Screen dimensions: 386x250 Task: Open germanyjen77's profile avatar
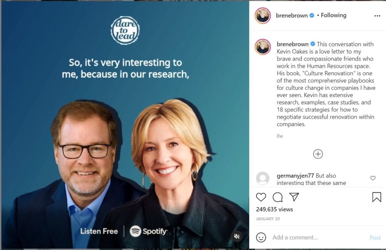[262, 178]
